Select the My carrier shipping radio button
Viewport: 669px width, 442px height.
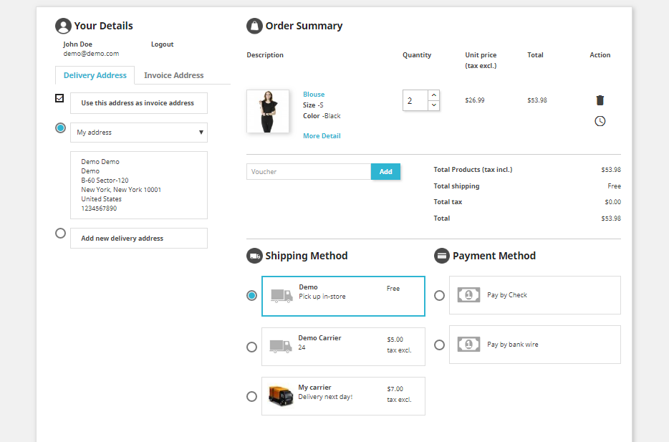[251, 396]
